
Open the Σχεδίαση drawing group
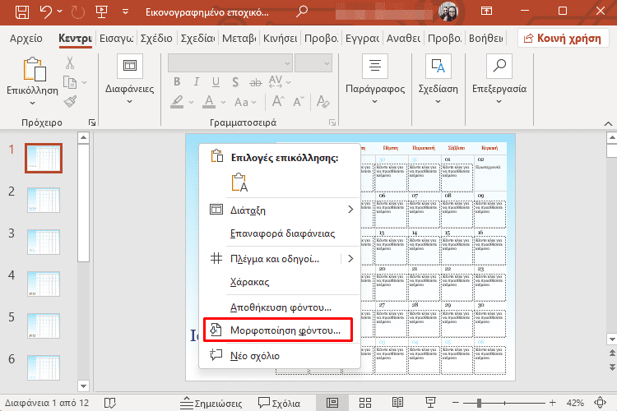pyautogui.click(x=438, y=79)
